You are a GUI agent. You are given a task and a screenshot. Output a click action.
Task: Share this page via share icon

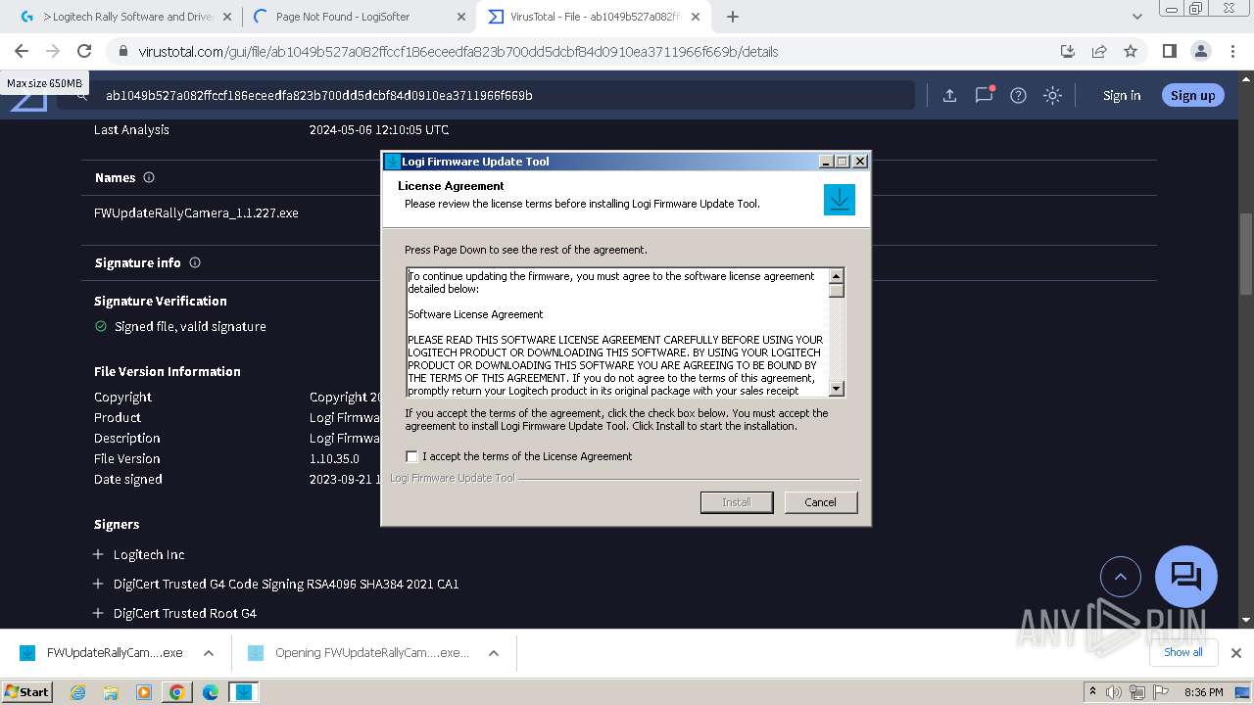(x=1099, y=51)
